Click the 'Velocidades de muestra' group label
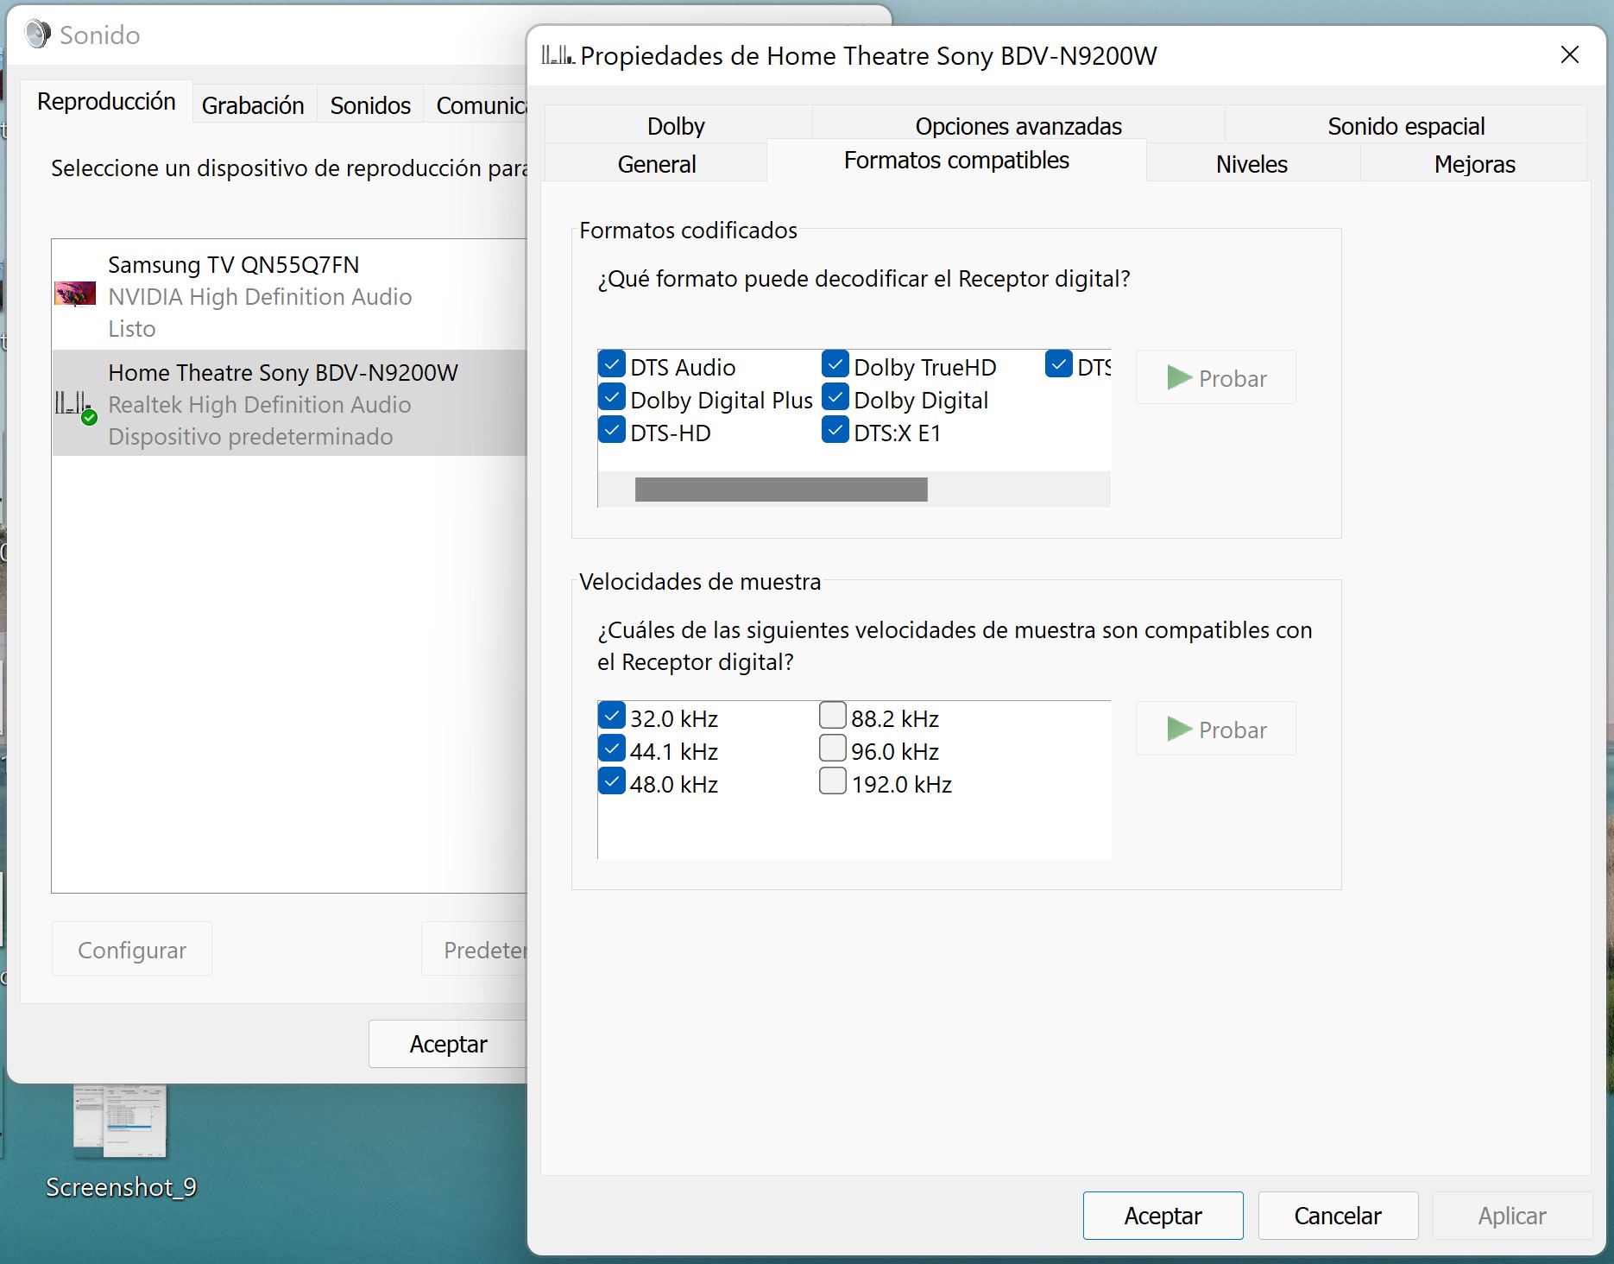 [700, 582]
